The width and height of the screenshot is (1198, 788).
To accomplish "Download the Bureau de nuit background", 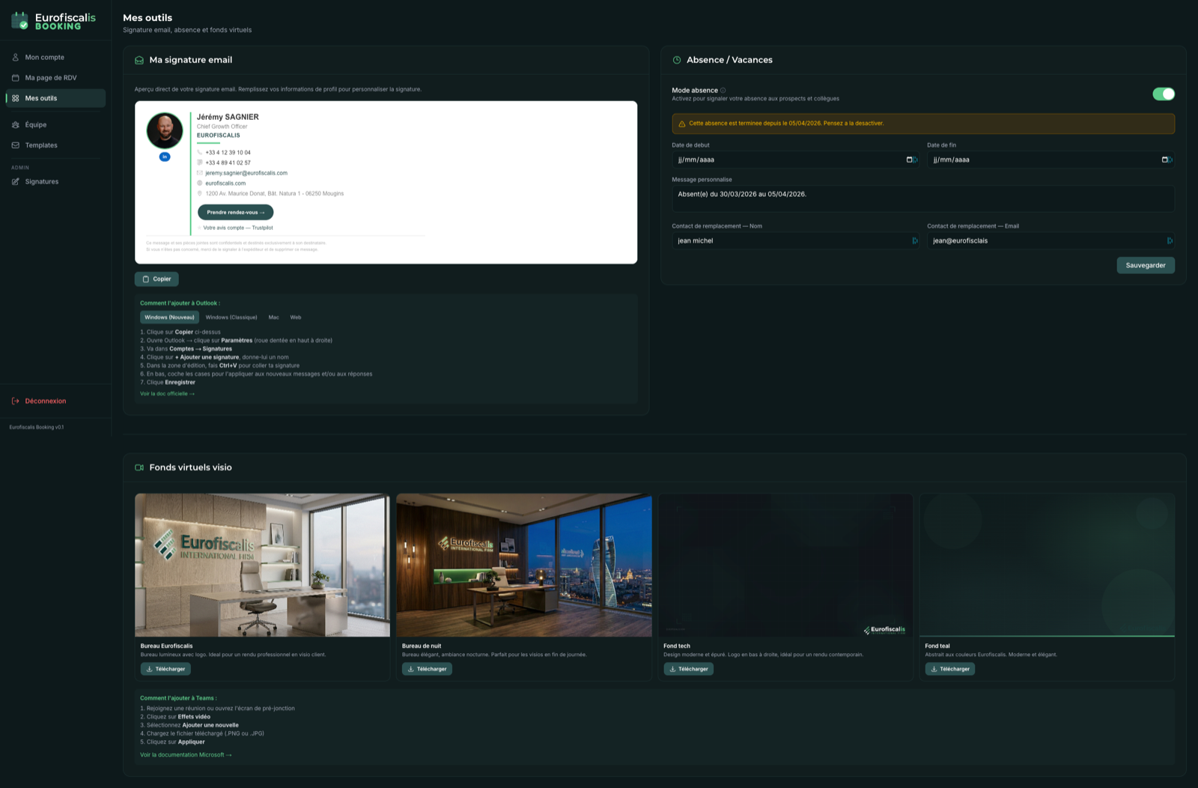I will [427, 669].
